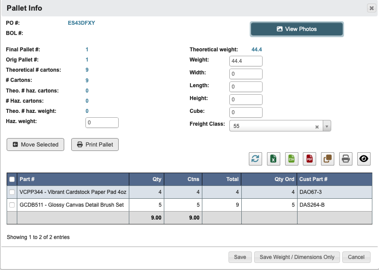
Task: Open PO link ES43DFXY
Action: 81,23
